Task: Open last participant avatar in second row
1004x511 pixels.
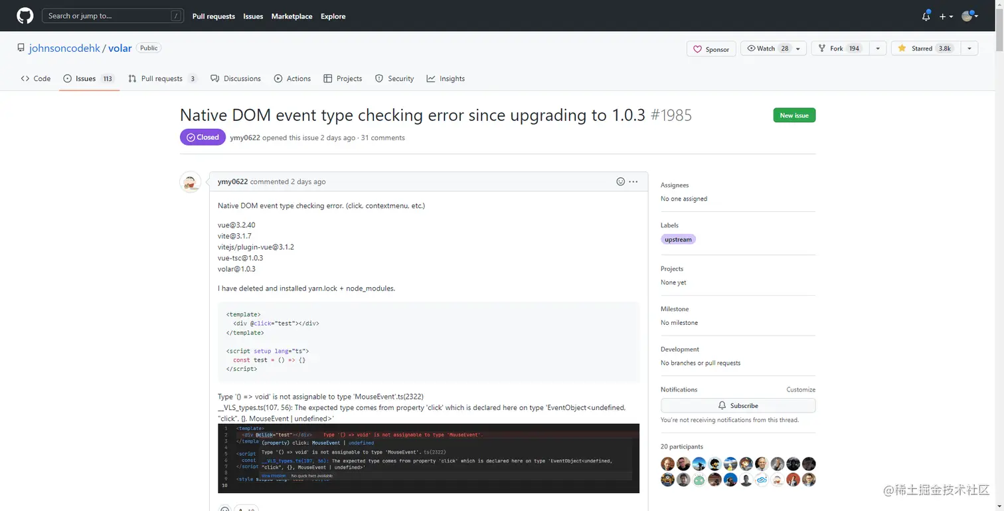Action: [809, 479]
